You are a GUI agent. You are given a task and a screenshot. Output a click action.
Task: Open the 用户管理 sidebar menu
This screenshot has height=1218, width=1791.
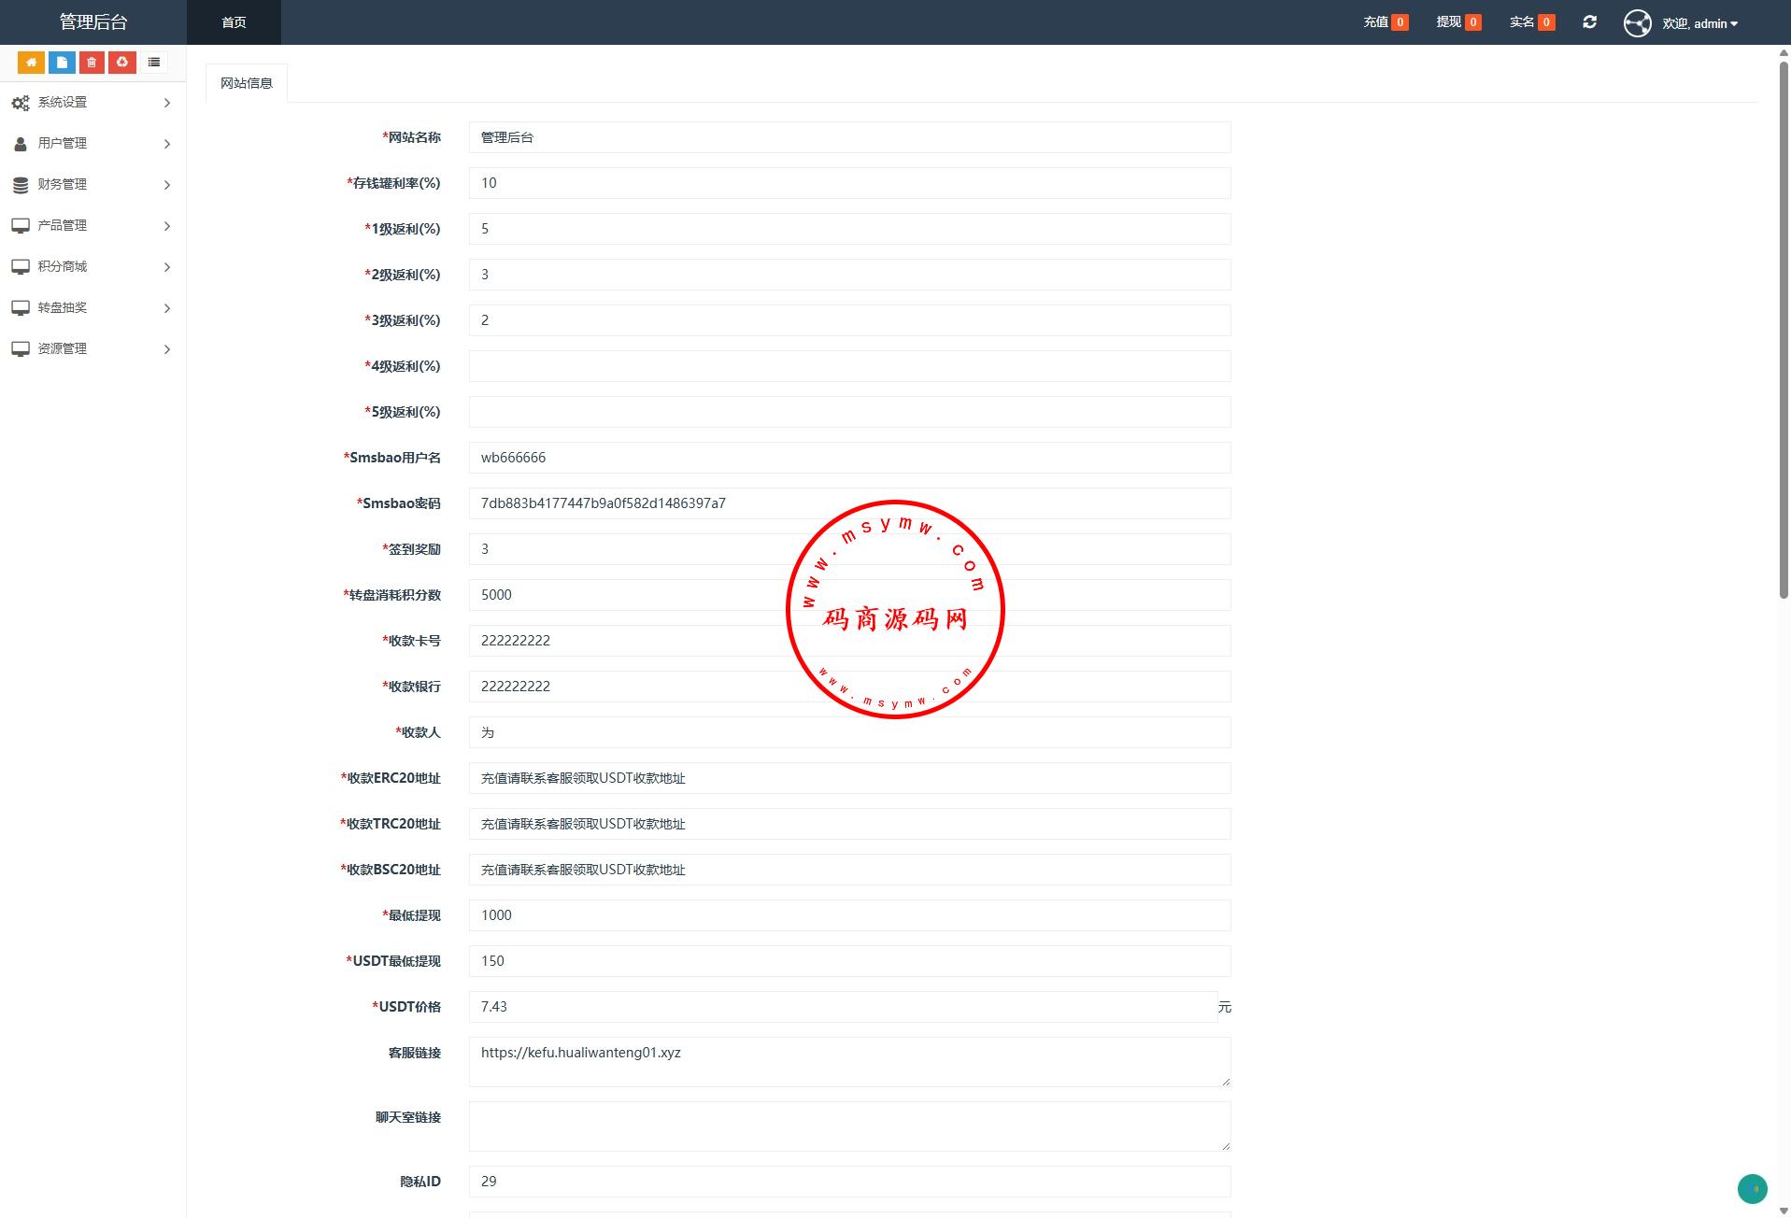(92, 144)
